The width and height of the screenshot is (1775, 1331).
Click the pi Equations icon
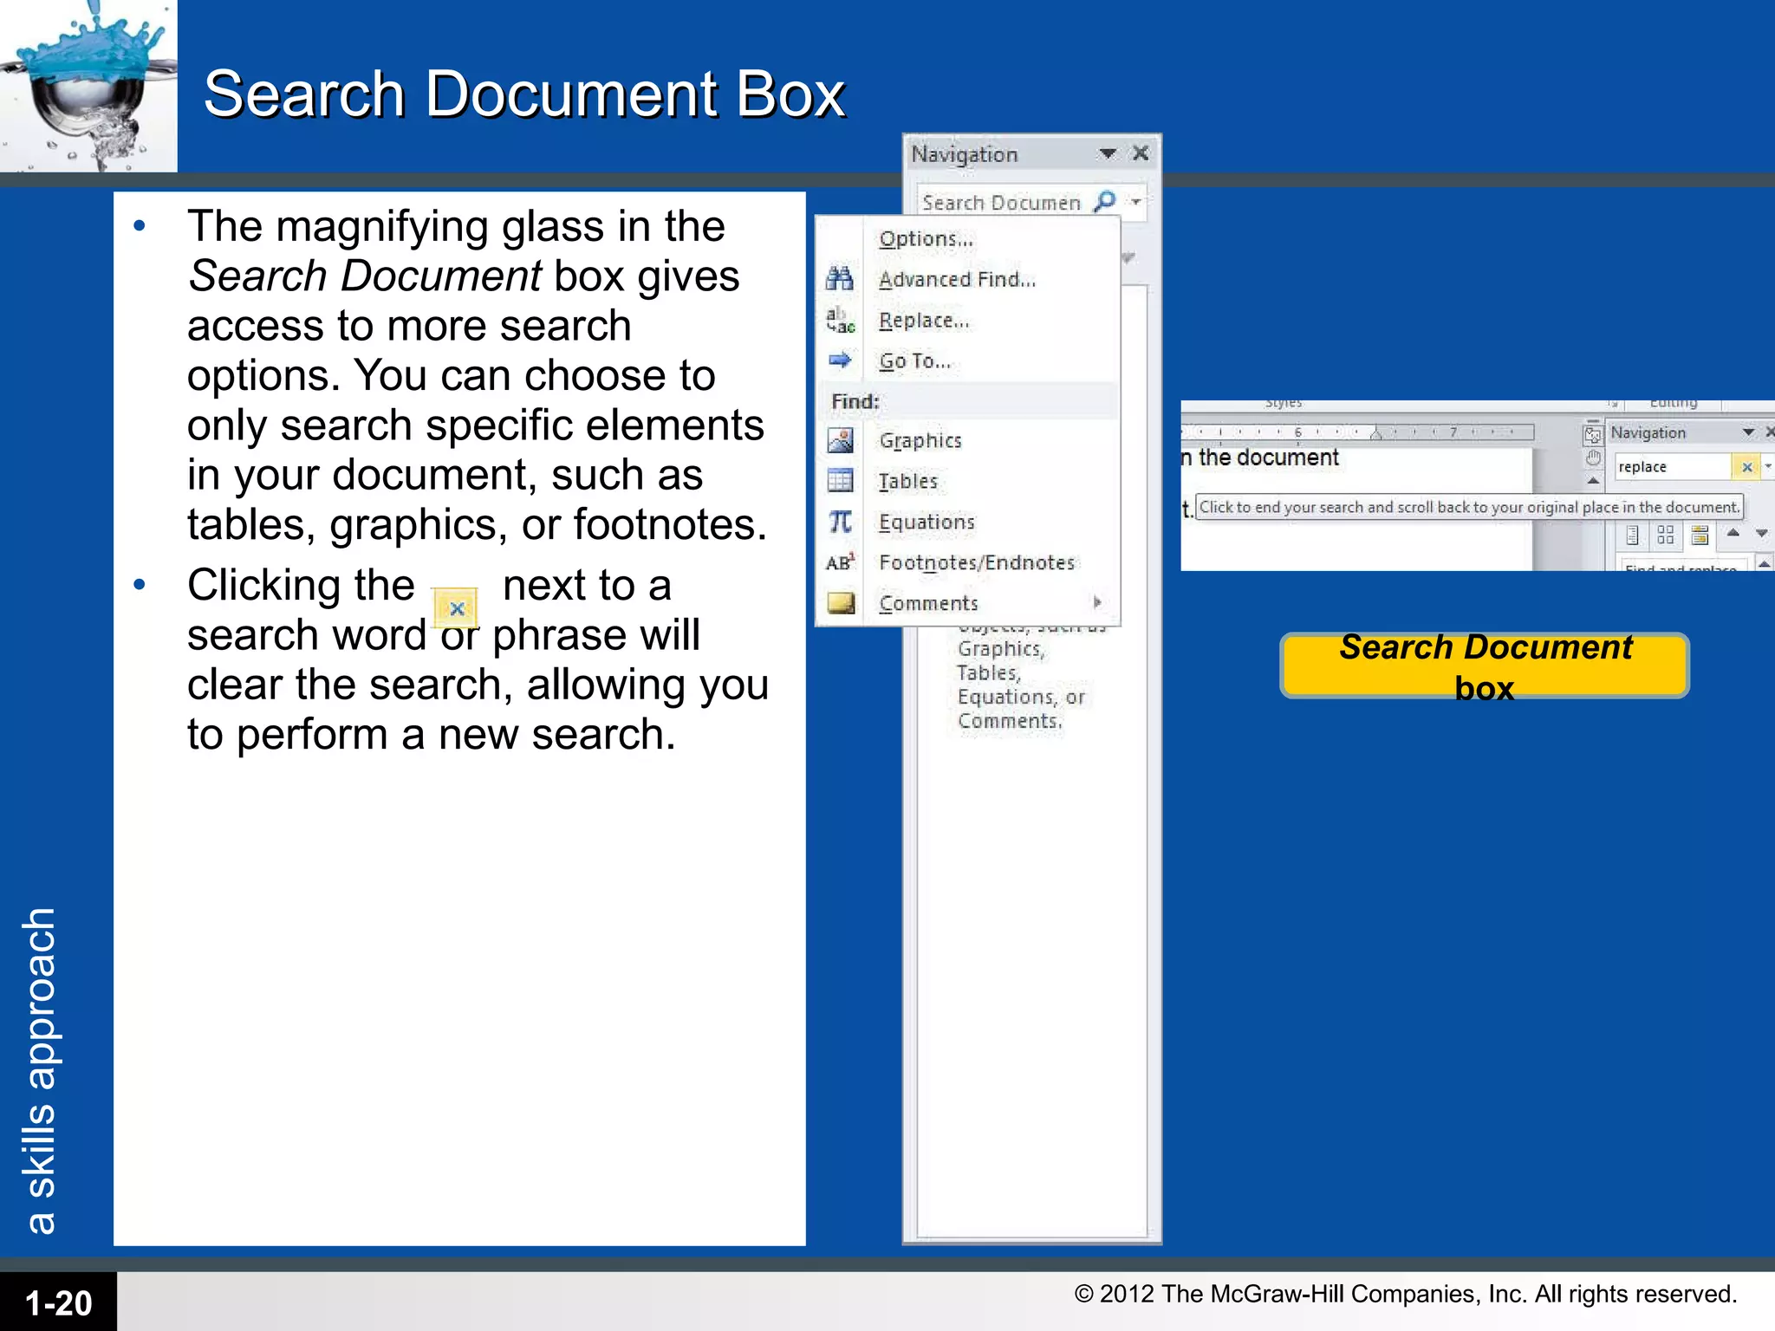[840, 521]
